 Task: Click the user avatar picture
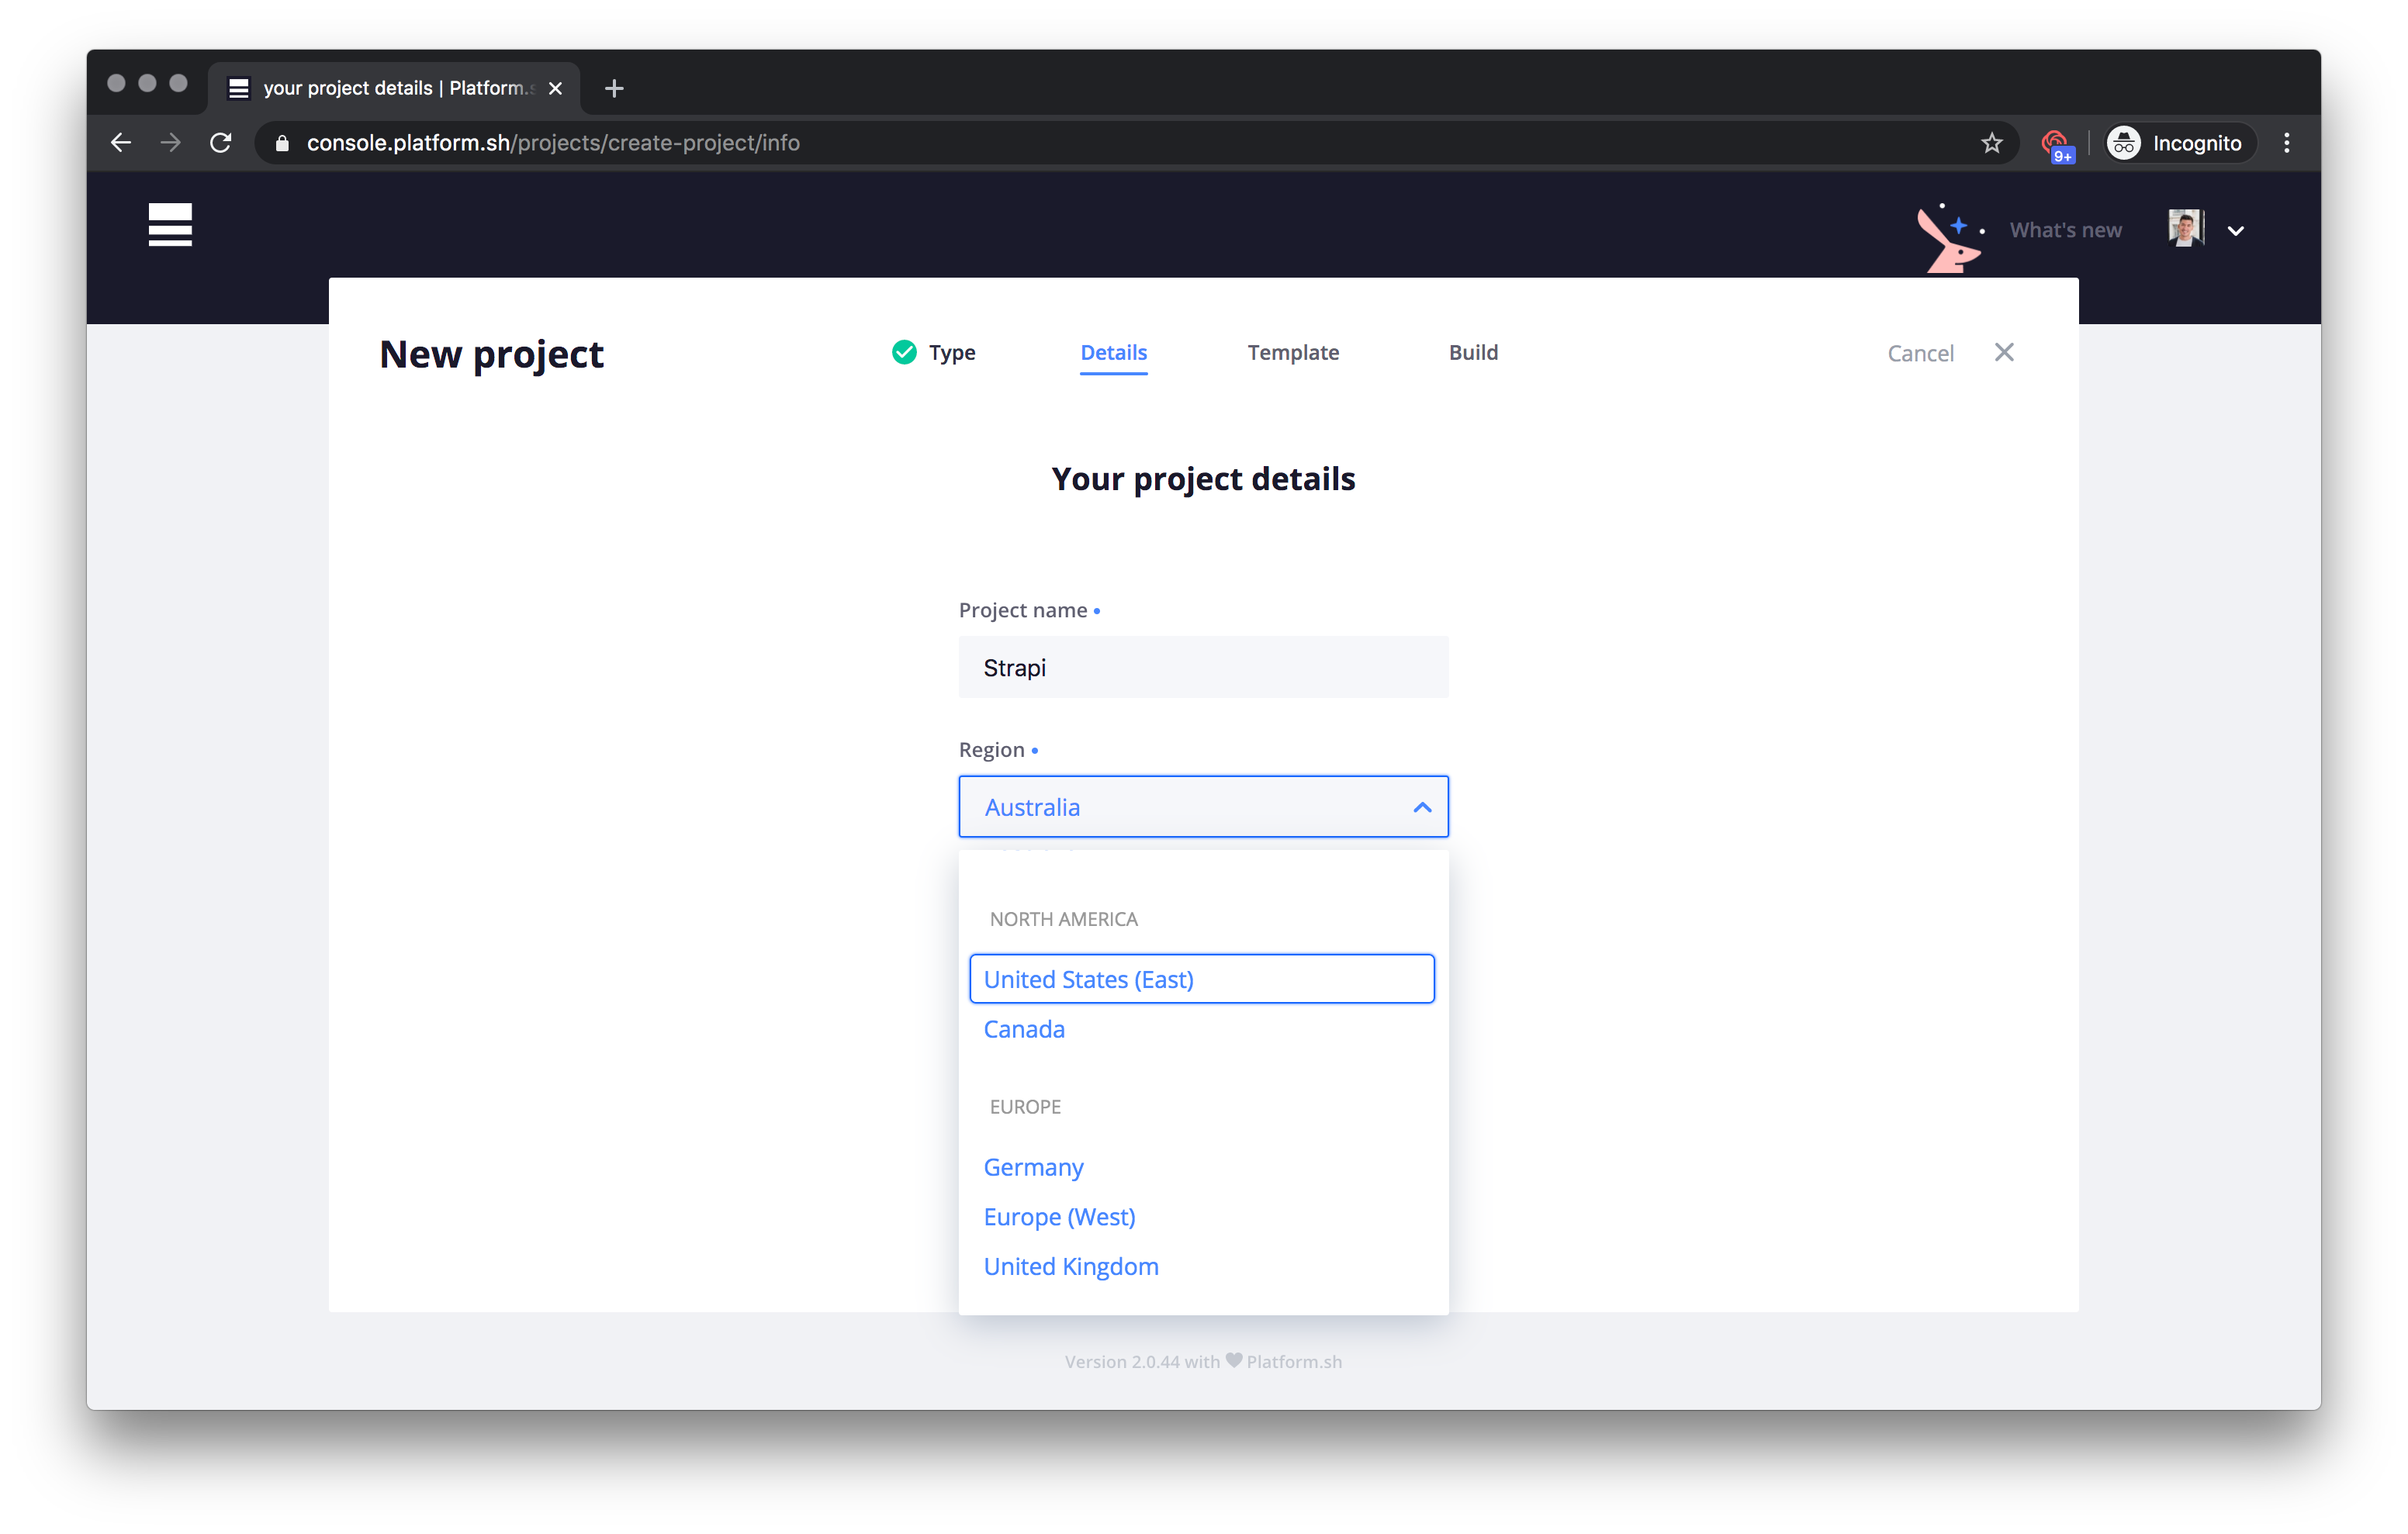(x=2185, y=228)
